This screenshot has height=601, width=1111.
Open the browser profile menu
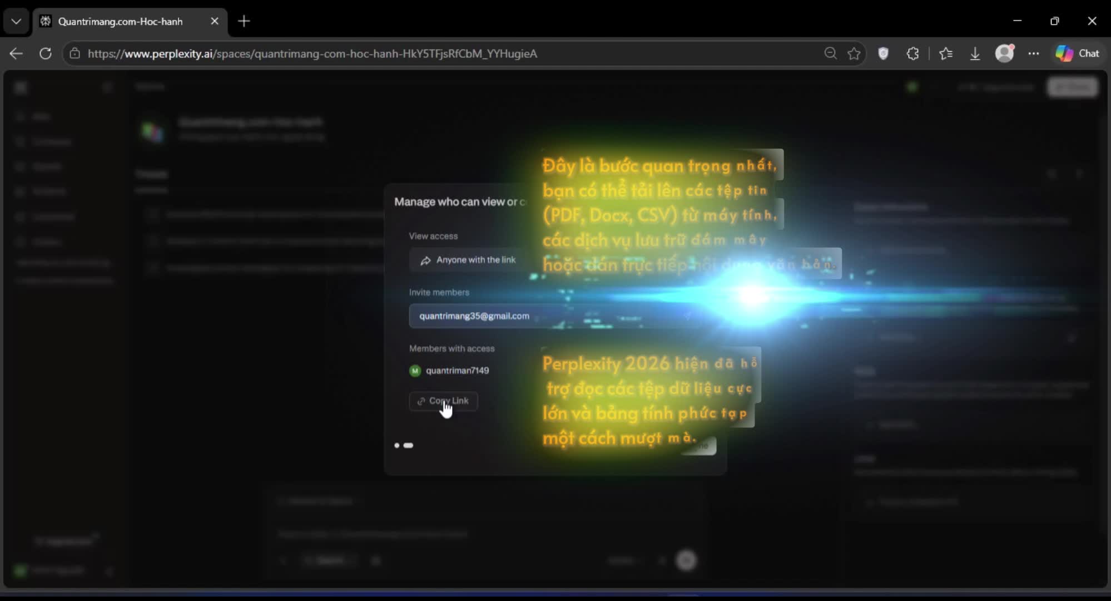[1004, 53]
